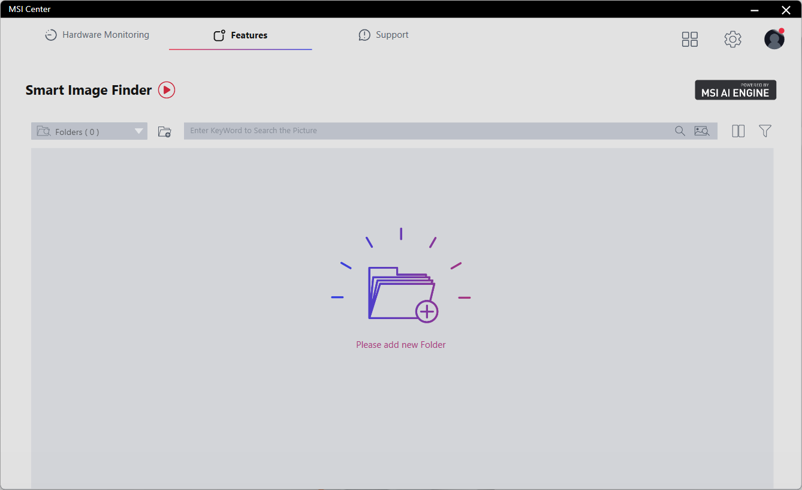This screenshot has height=490, width=802.
Task: Switch to the Hardware Monitoring tab
Action: click(97, 35)
